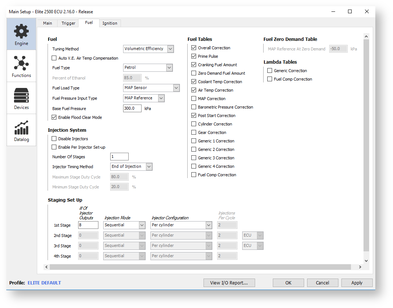
Task: Open Fuel Pressure Input Type dropdown
Action: pos(144,98)
